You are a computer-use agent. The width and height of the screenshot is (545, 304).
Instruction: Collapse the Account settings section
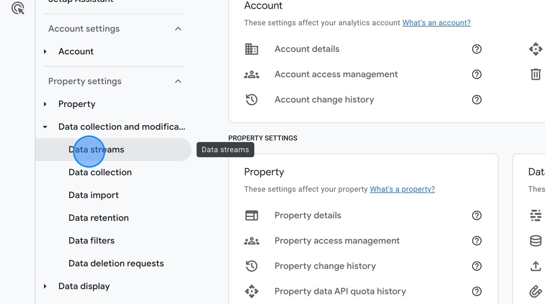pyautogui.click(x=178, y=29)
